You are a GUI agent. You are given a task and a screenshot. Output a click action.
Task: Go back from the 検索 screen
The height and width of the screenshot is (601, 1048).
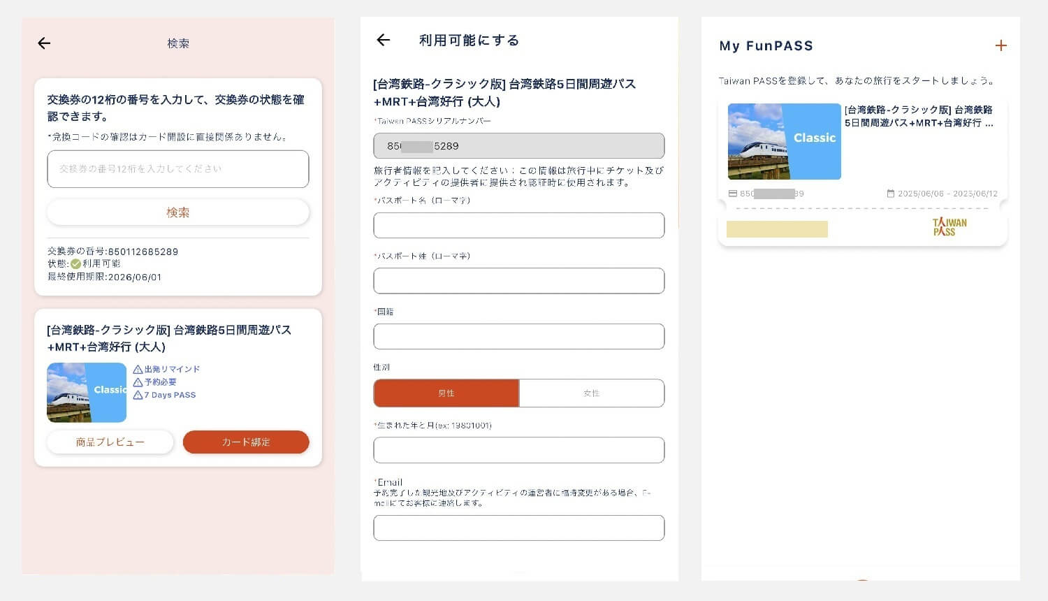click(44, 43)
